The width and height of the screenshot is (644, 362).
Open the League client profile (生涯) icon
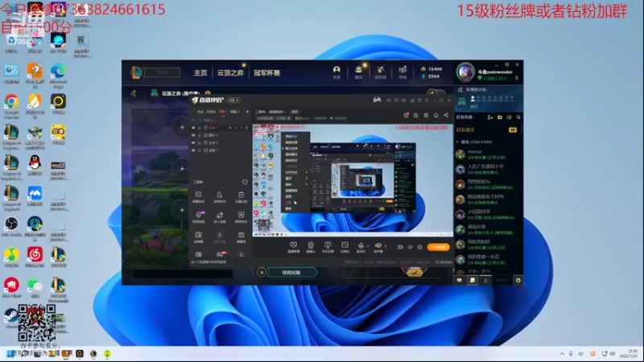[x=336, y=72]
